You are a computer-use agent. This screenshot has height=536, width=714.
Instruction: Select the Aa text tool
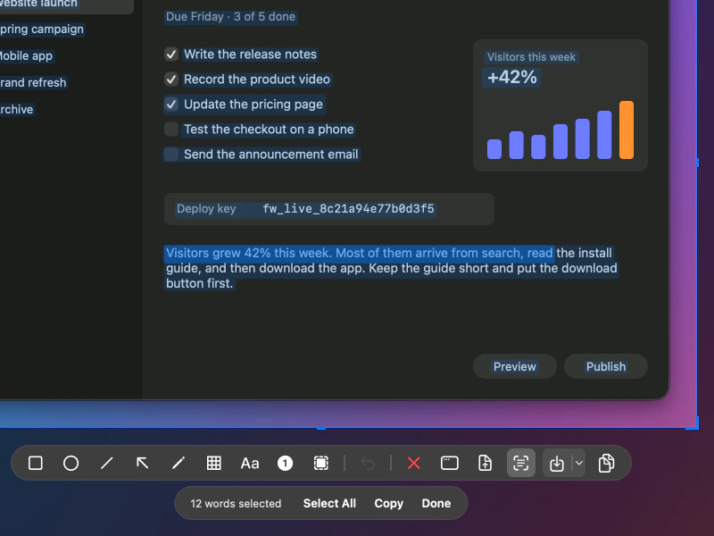pos(250,463)
